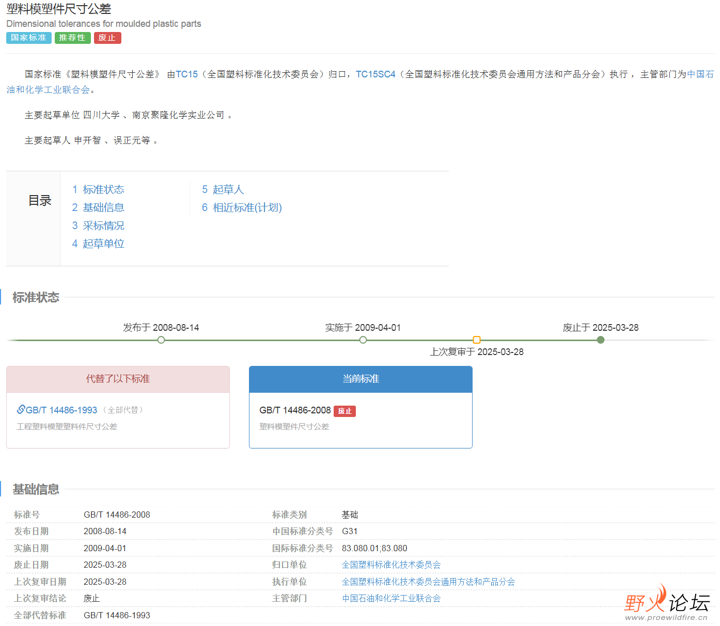
Task: Click the red 废止 badge next to GB/T 14486-2008
Action: point(345,411)
